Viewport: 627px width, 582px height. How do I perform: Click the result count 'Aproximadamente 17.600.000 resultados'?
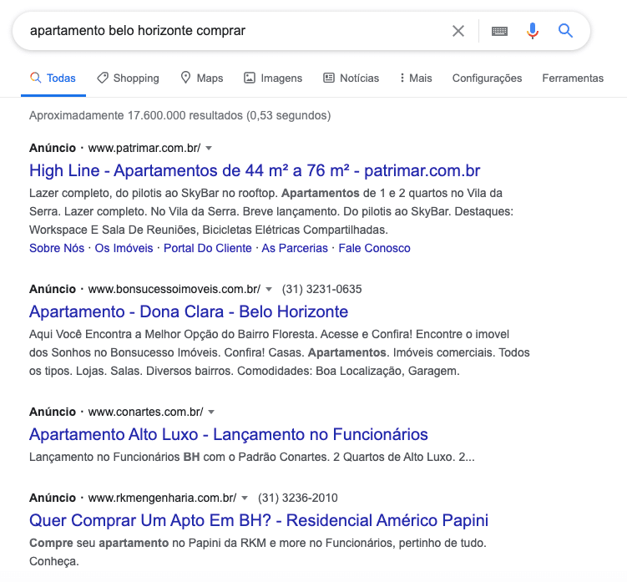tap(136, 115)
